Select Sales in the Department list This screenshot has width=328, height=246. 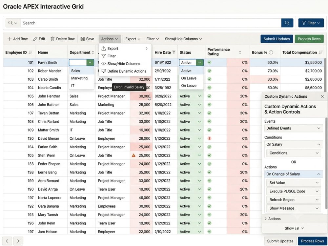(x=81, y=71)
